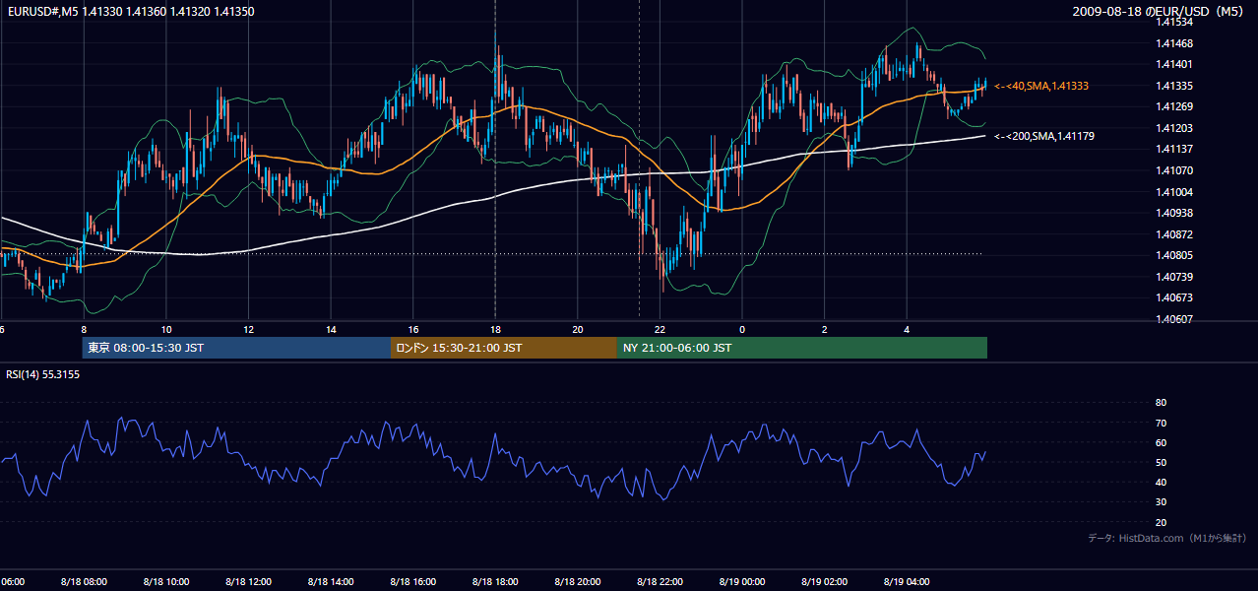
Task: Click RSI scale value 70
Action: tap(1161, 423)
